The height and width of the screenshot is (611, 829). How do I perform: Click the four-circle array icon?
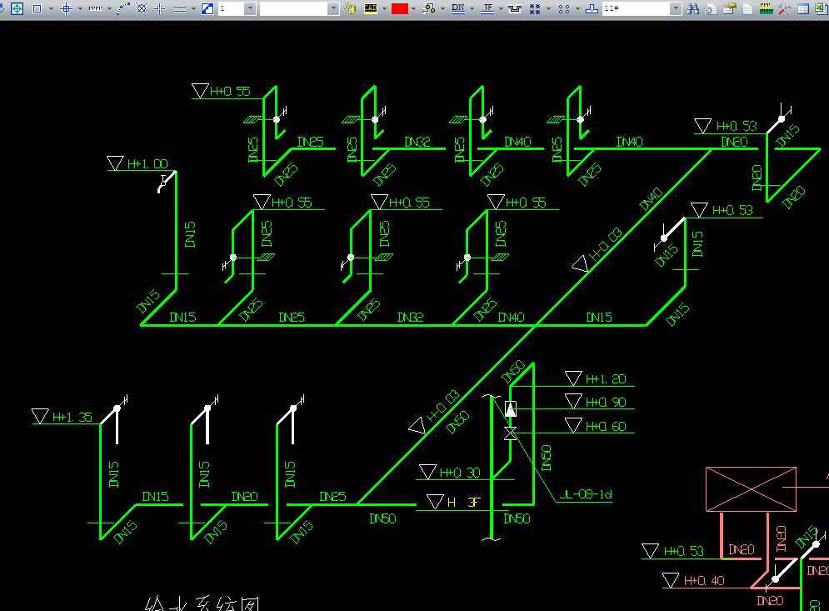pos(564,8)
